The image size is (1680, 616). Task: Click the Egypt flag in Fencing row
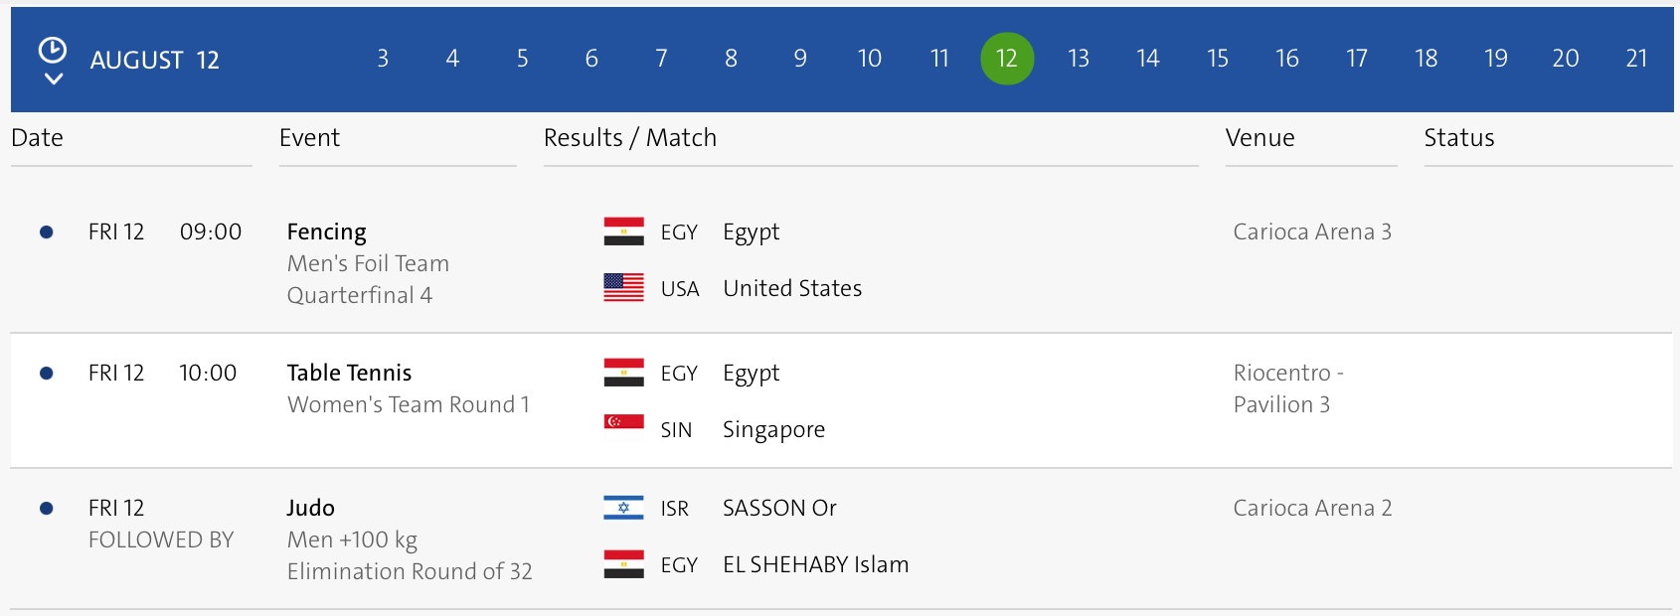(x=623, y=231)
